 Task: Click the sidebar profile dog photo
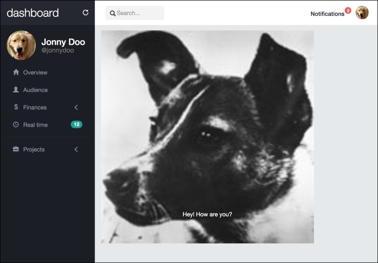point(21,45)
